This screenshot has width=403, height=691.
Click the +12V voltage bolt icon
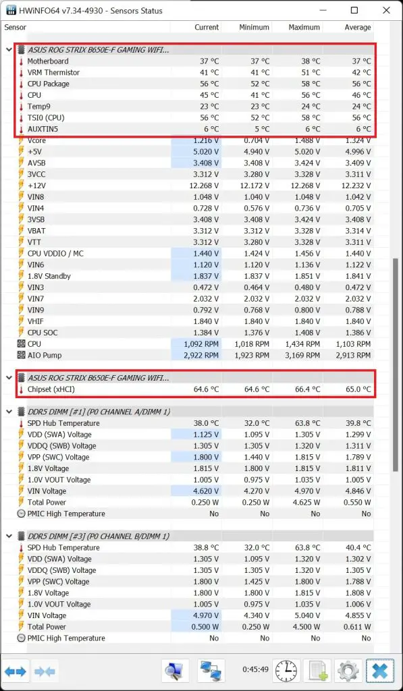(x=21, y=186)
